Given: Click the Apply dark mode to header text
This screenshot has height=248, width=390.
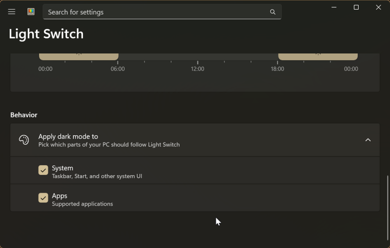Looking at the screenshot, I should (68, 137).
